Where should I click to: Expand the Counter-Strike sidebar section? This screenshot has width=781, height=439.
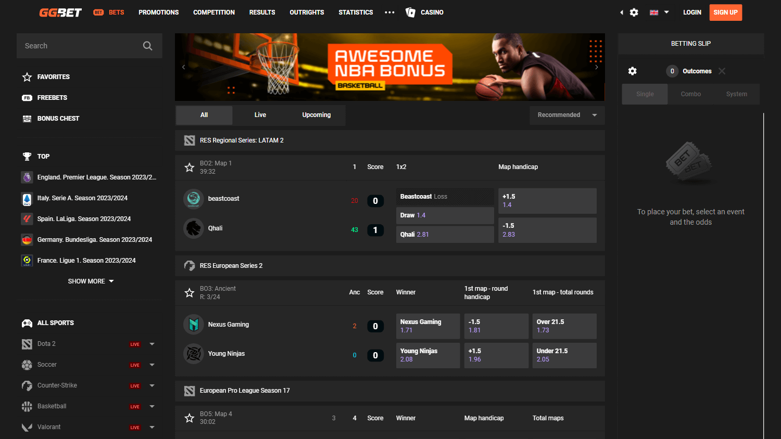click(152, 385)
